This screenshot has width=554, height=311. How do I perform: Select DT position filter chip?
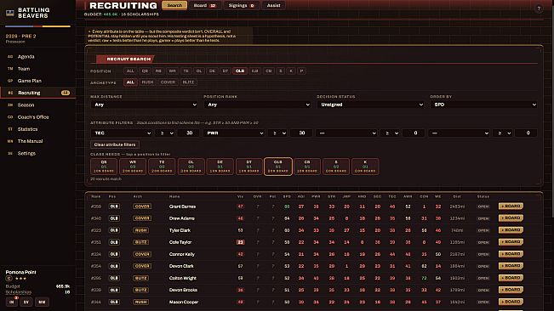point(225,71)
